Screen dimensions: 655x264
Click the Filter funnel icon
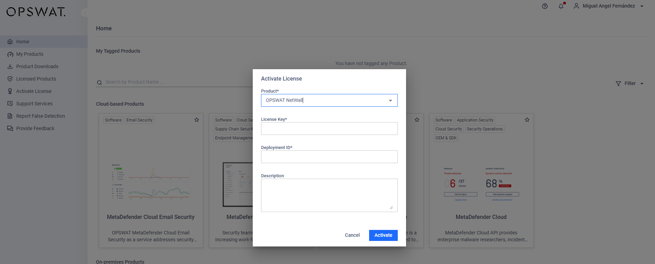pos(618,84)
